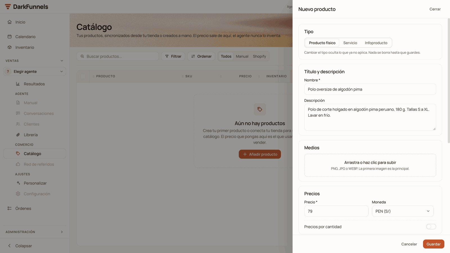The width and height of the screenshot is (450, 253).
Task: Click the empty-state tag icon
Action: click(x=260, y=109)
